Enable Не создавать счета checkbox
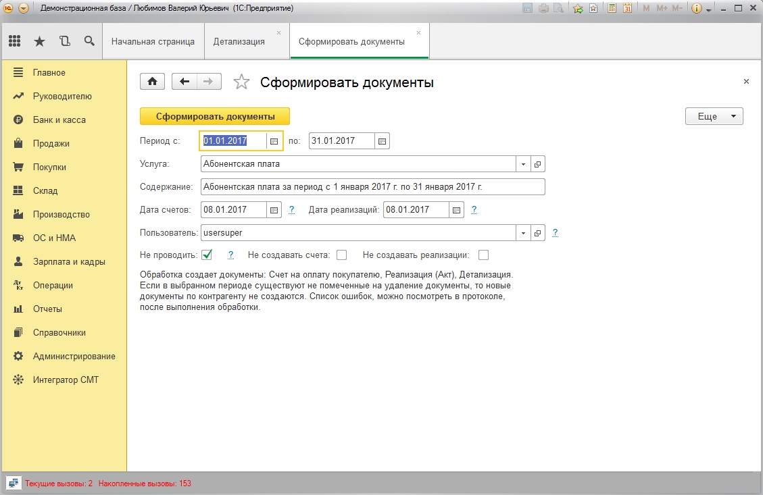Viewport: 763px width, 495px height. [342, 255]
